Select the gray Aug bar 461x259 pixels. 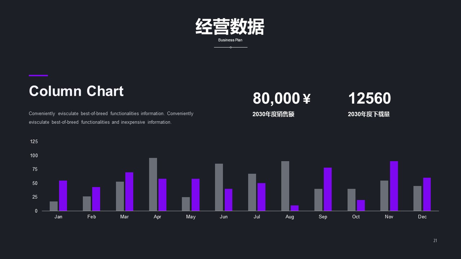(285, 186)
